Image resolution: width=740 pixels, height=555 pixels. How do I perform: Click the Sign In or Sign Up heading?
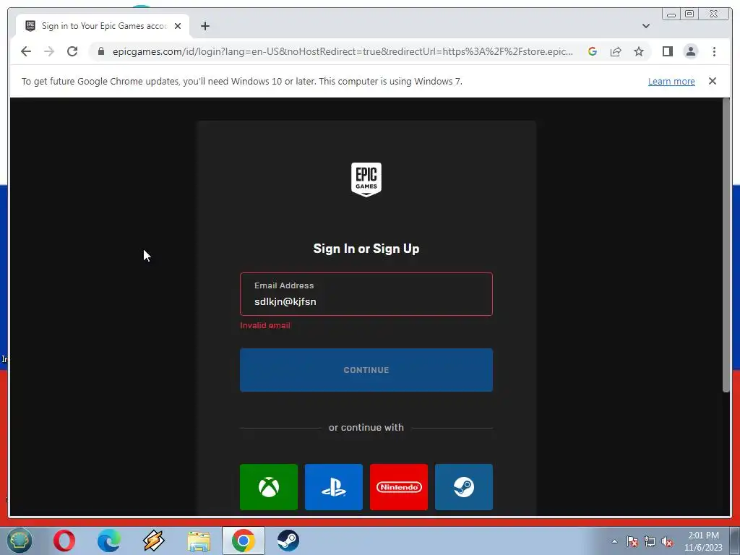pos(366,249)
